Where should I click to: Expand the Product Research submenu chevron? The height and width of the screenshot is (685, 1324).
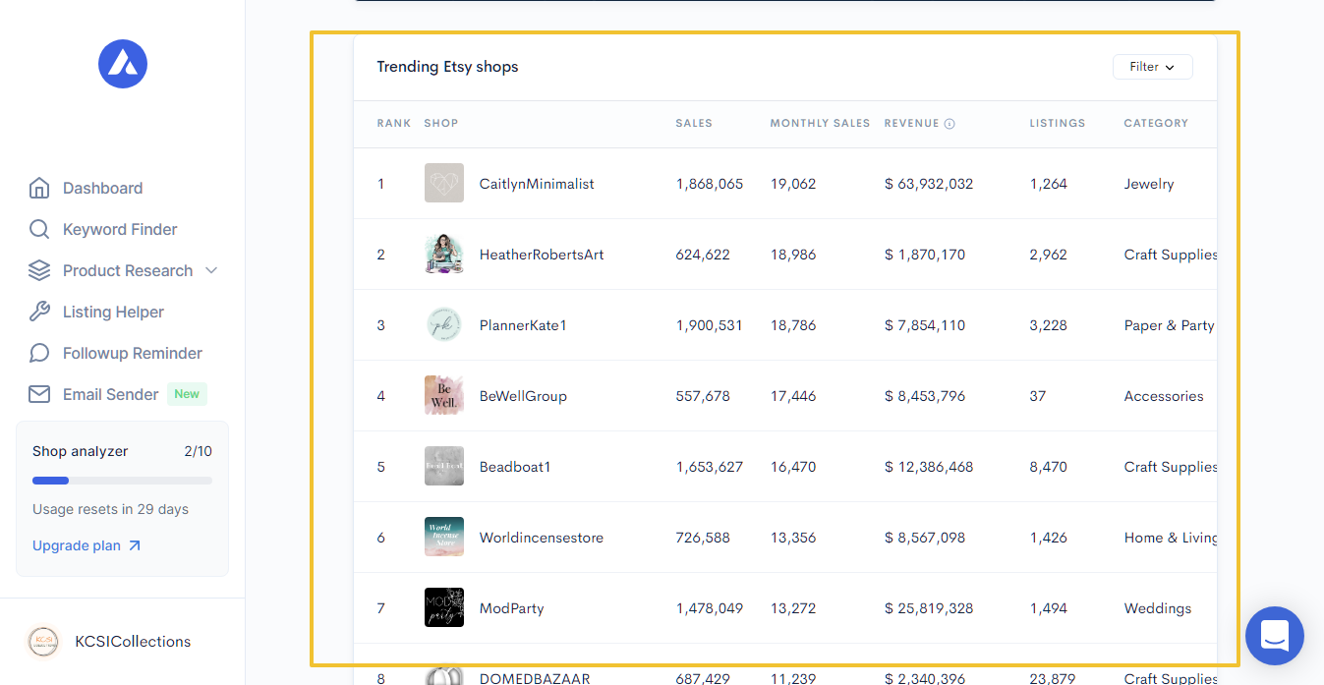211,270
